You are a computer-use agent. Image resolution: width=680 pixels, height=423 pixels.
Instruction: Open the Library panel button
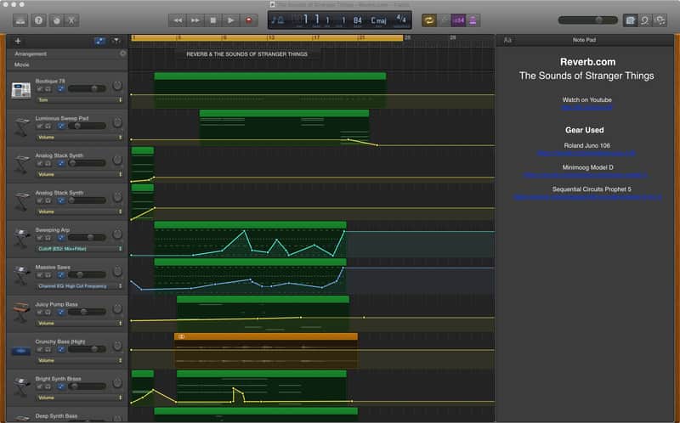[x=20, y=20]
